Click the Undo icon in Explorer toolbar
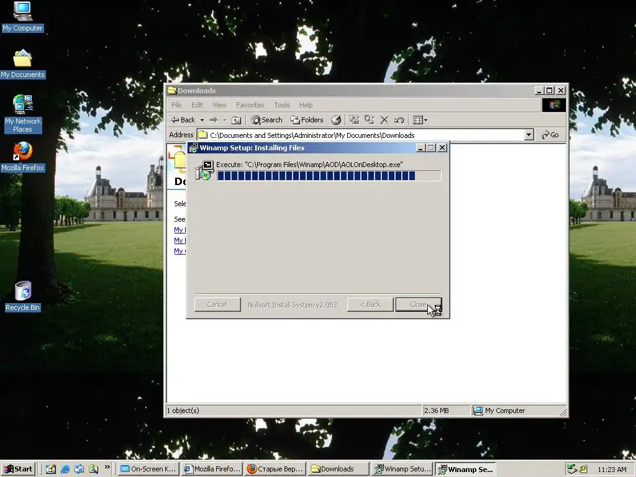The height and width of the screenshot is (477, 636). coord(399,120)
